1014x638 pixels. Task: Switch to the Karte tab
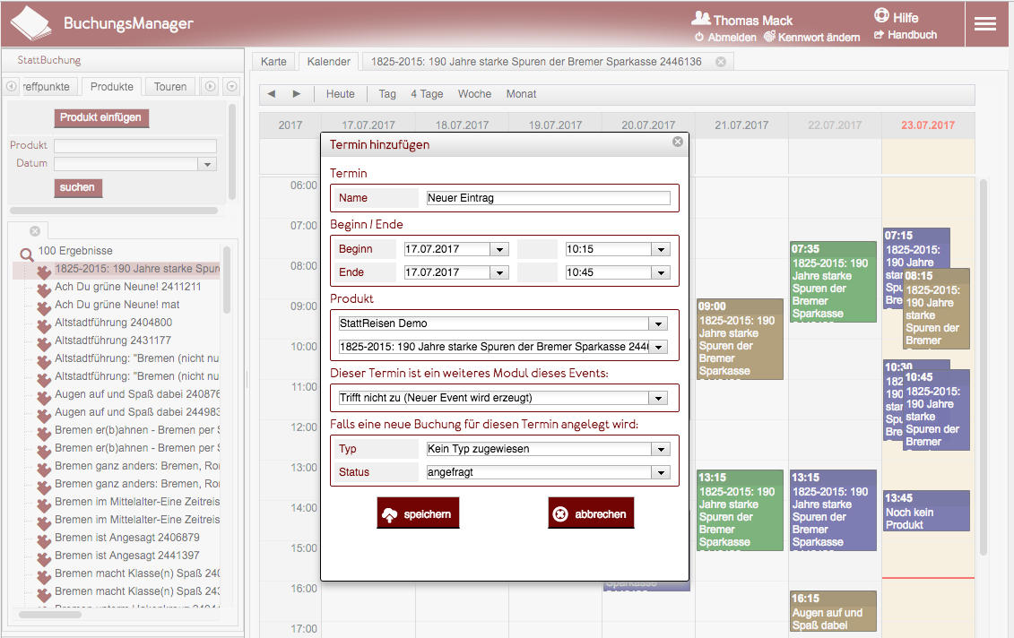tap(274, 61)
